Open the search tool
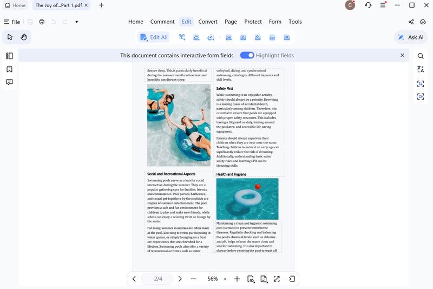The width and height of the screenshot is (433, 289). 421,56
